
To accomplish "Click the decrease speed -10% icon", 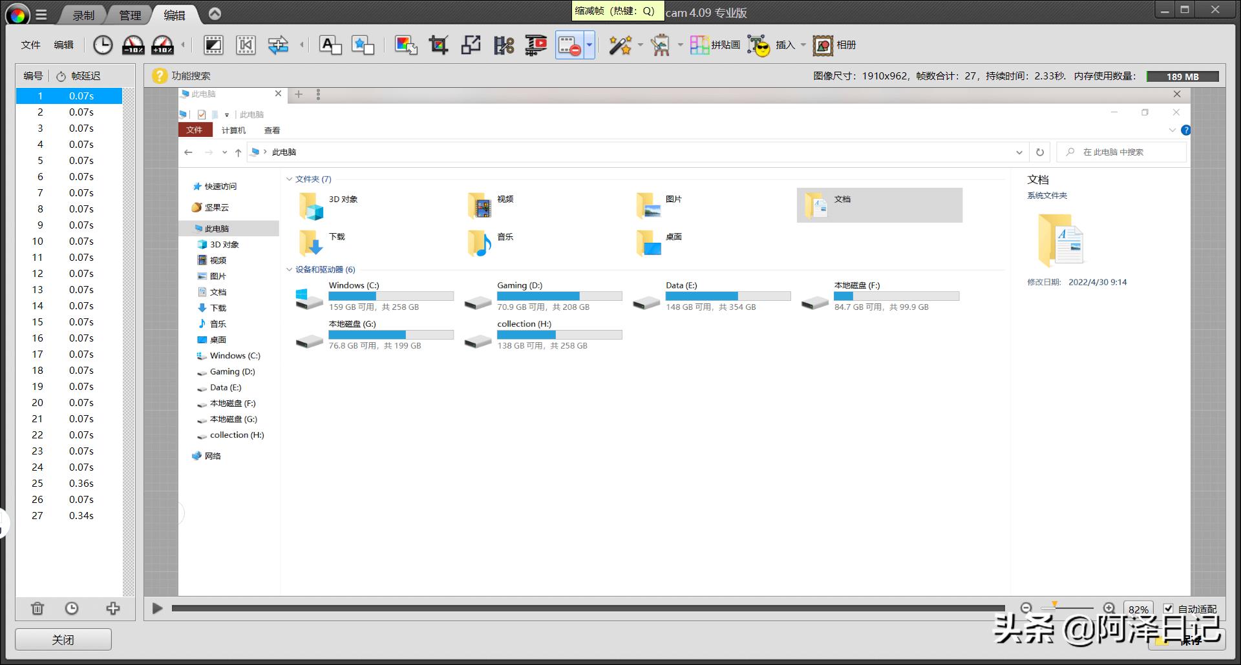I will tap(133, 45).
